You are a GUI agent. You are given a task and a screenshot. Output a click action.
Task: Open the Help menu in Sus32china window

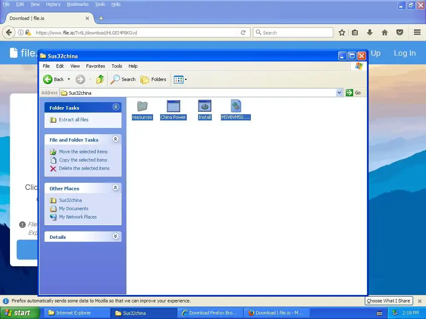click(133, 66)
